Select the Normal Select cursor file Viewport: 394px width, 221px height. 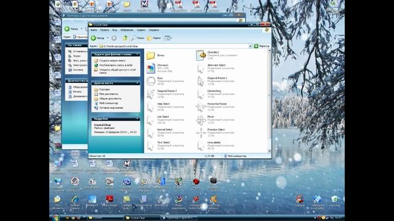coord(165,133)
